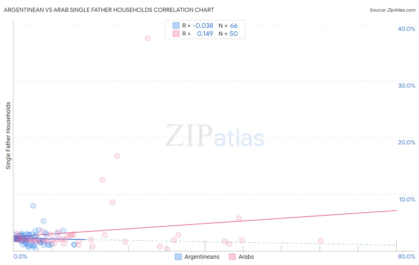Click the pink point on the trend line near 5.7%
This screenshot has height=265, width=419.
(239, 218)
